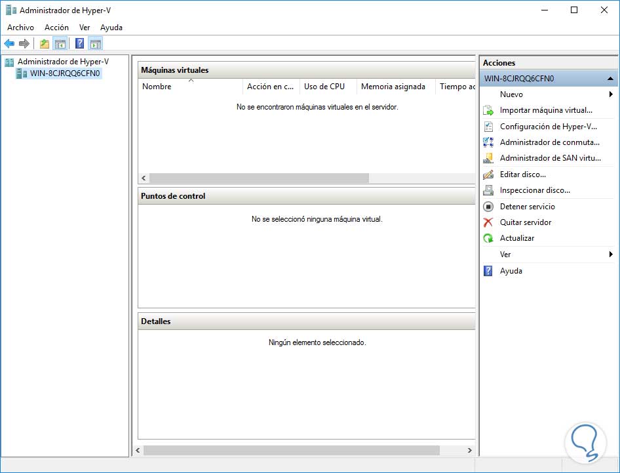The width and height of the screenshot is (620, 473).
Task: Click Importar máquina virtual... action
Action: [546, 110]
